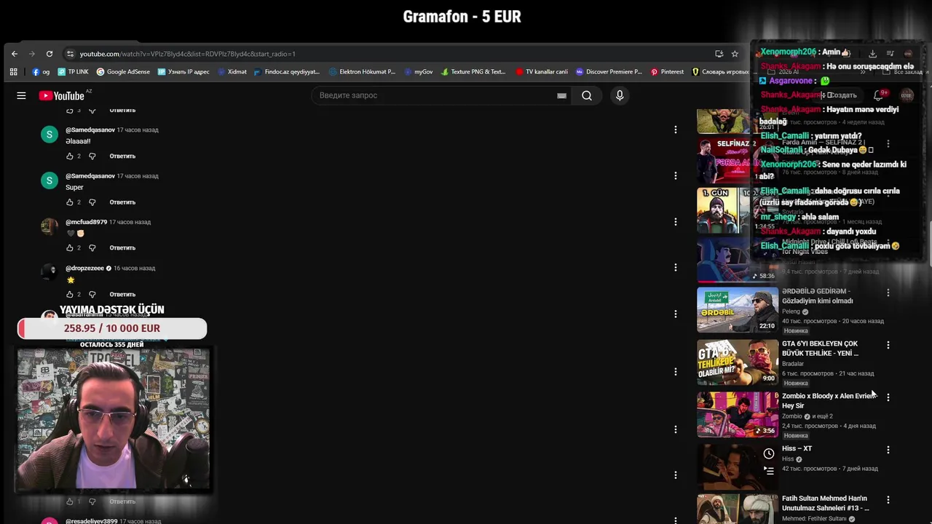
Task: Open the three-dot menu for the GTA 6 video
Action: pos(888,345)
